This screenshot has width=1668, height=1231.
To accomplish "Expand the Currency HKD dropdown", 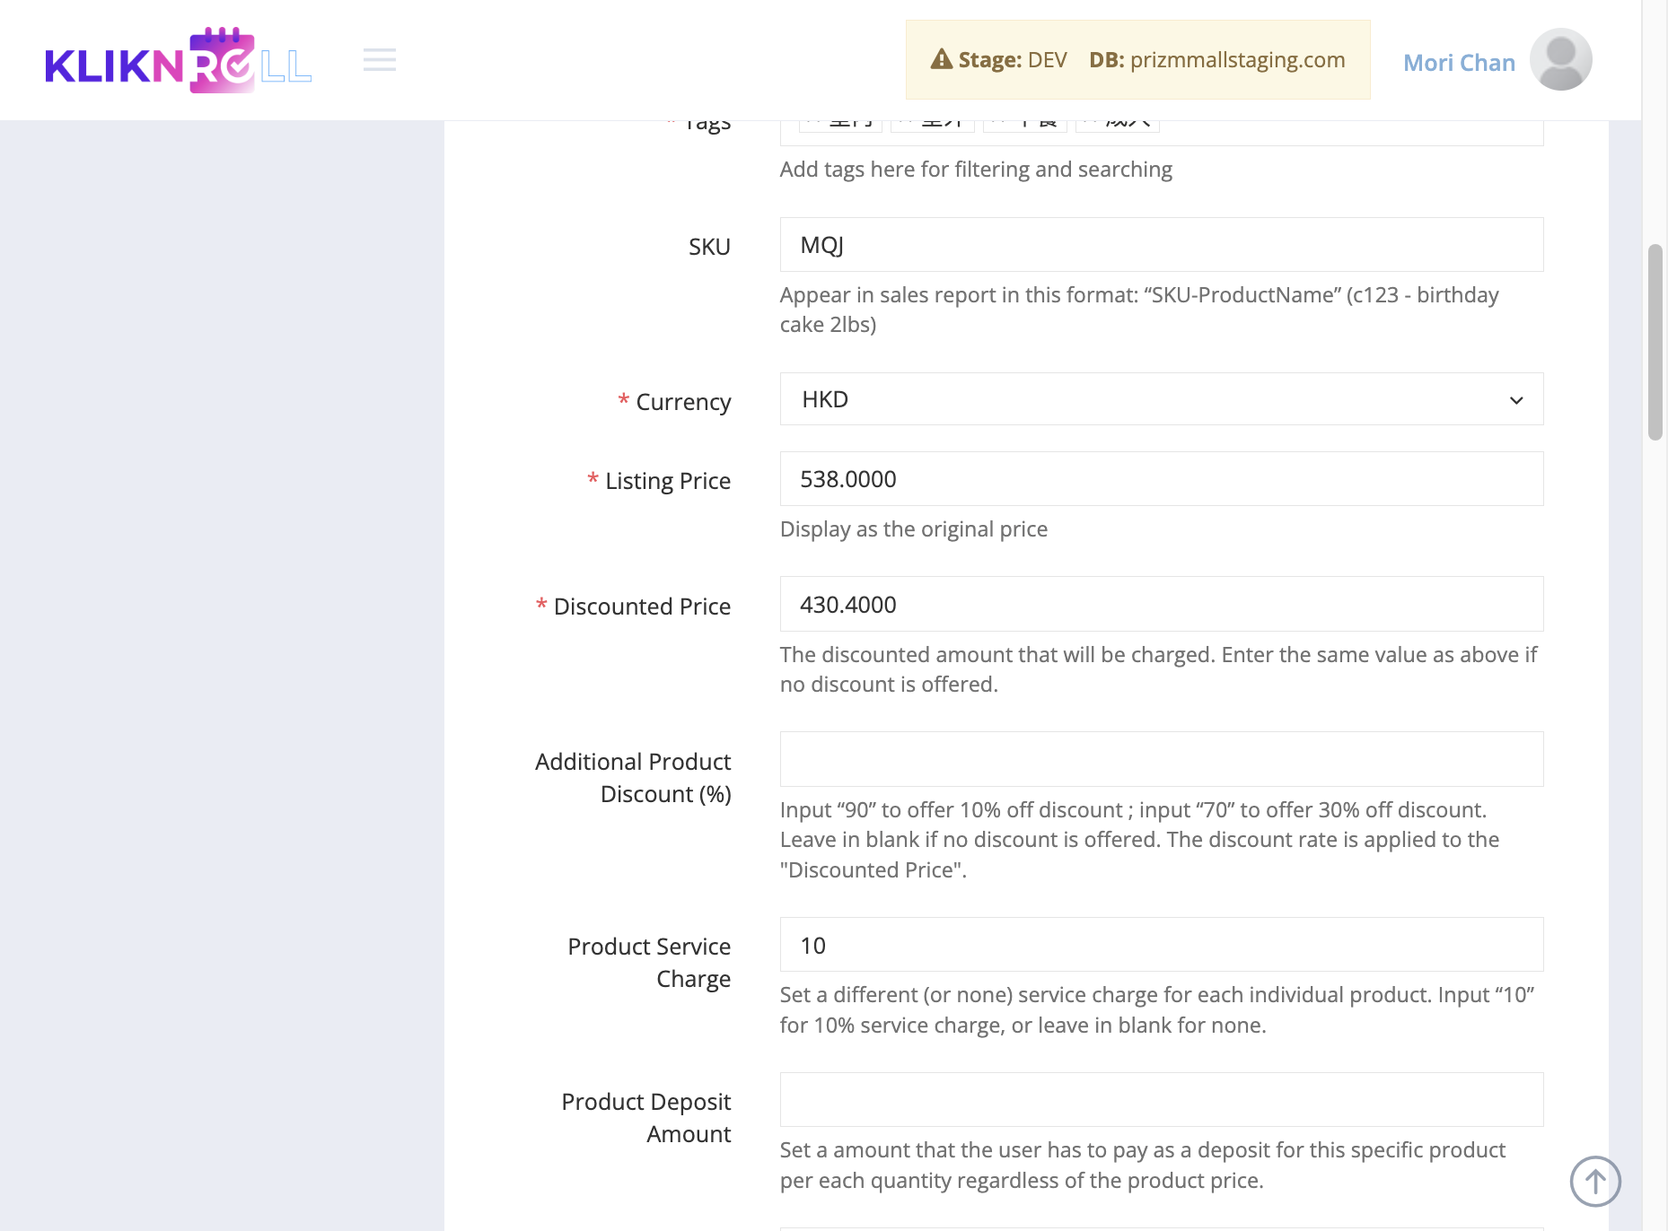I will pos(1162,399).
